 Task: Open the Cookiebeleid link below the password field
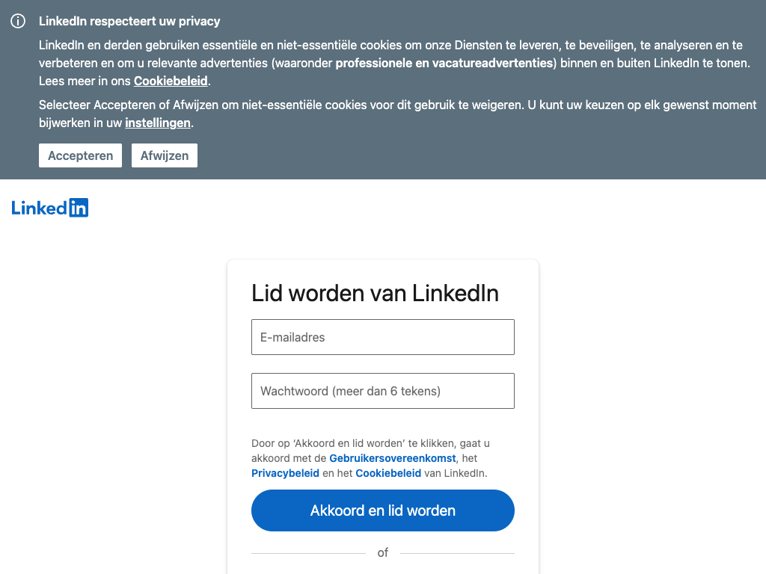pyautogui.click(x=388, y=473)
